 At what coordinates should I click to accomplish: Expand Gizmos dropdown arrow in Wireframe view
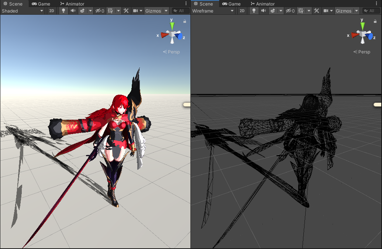[357, 11]
